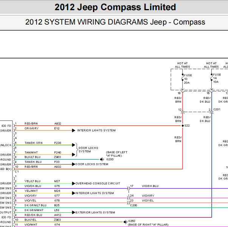The height and width of the screenshot is (227, 228).
Task: Click the M27 circuit code
Action: pos(57,181)
